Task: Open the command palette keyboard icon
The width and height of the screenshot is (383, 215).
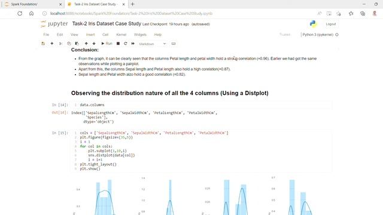Action: click(x=174, y=44)
